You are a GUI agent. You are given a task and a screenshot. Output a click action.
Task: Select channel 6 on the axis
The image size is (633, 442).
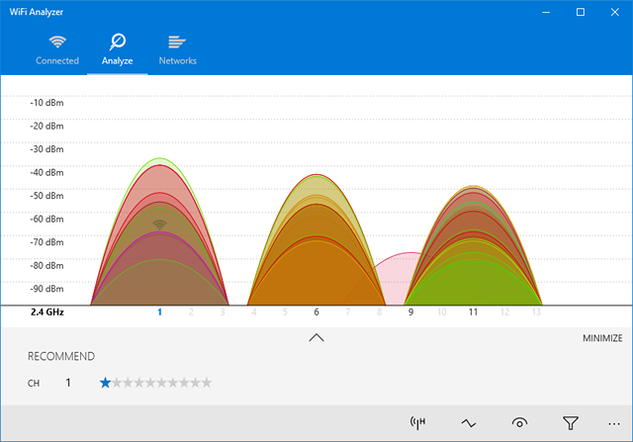pos(316,312)
